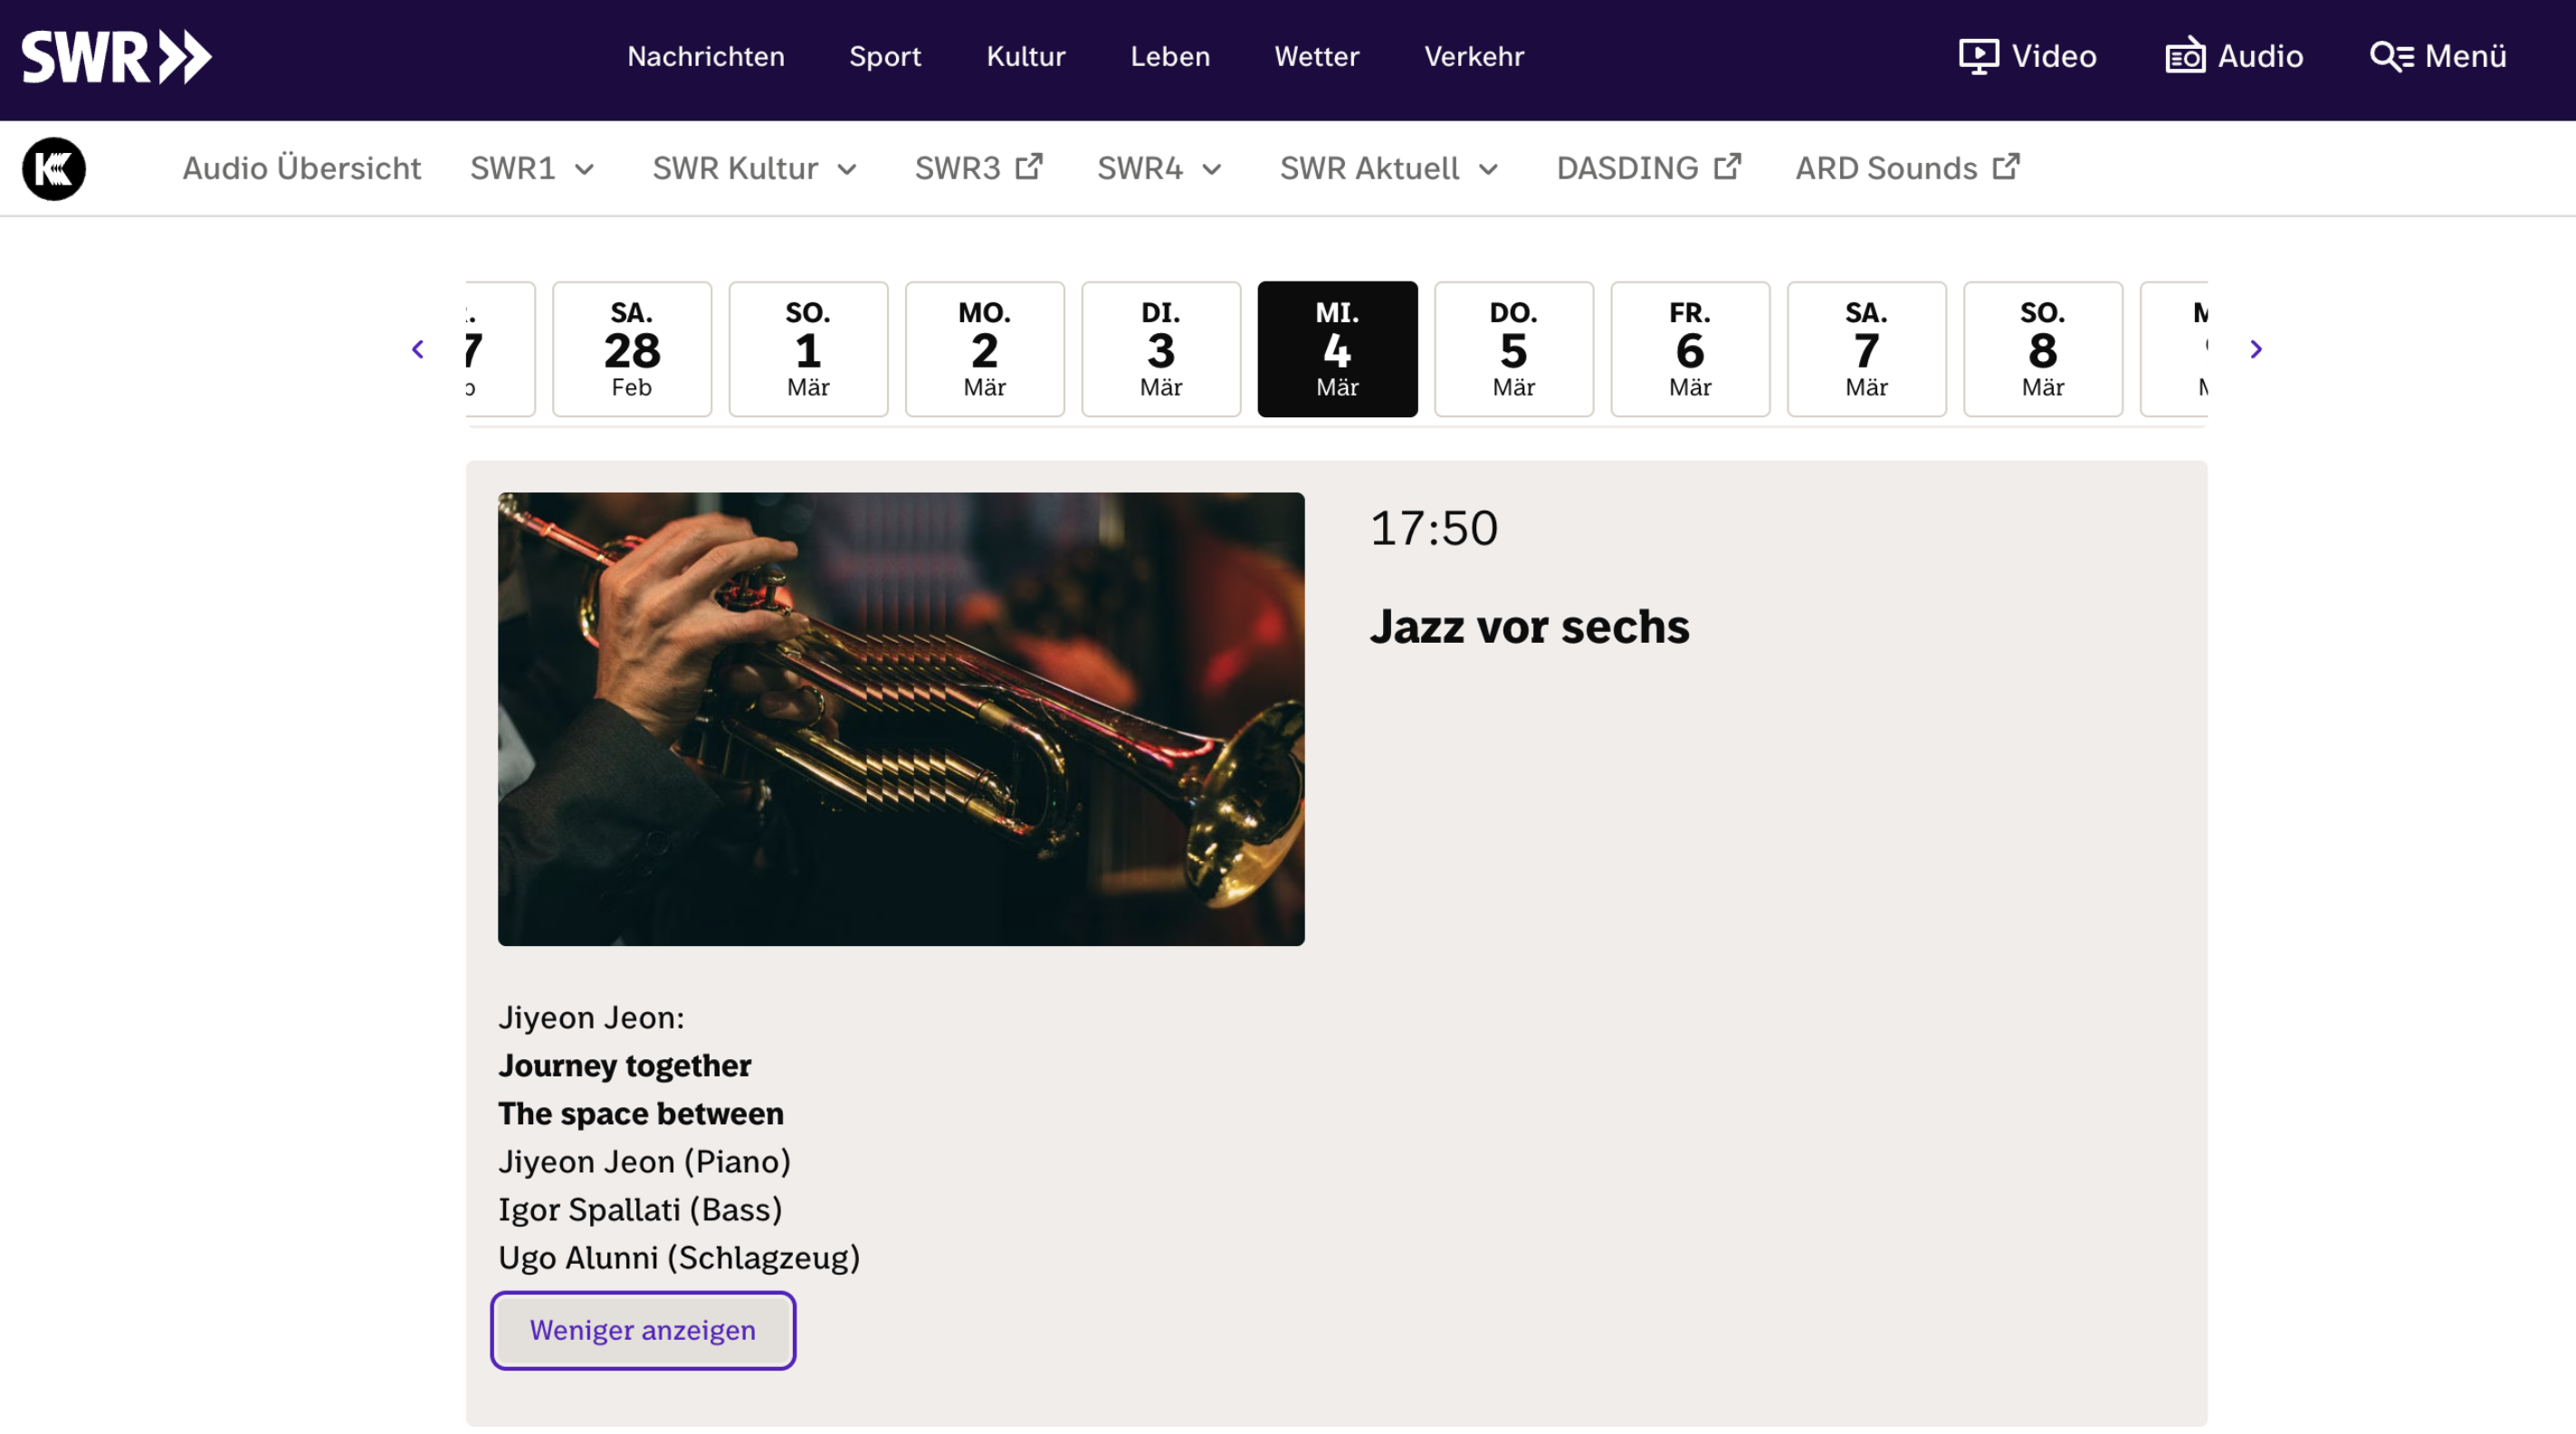Select the Do. 5 Mär date tab
Screen dimensions: 2576x1434
(x=1513, y=349)
